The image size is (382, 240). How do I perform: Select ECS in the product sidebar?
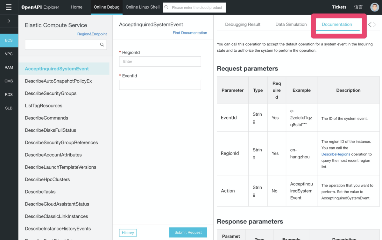[x=9, y=40]
